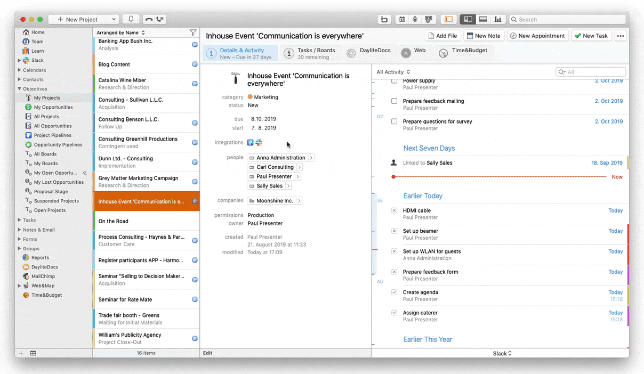
Task: Toggle the Set up beamer checkbox
Action: pyautogui.click(x=395, y=231)
